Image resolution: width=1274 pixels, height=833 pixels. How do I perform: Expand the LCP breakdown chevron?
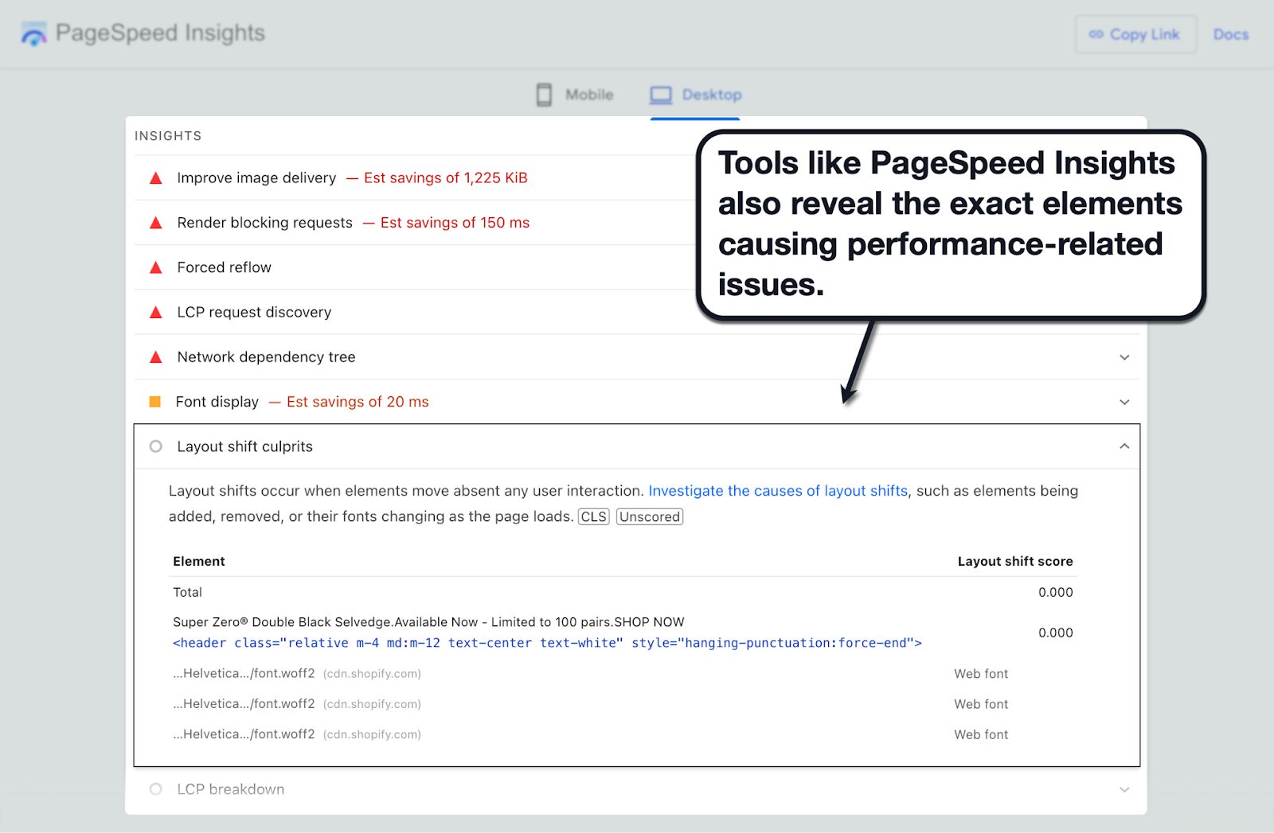1124,789
